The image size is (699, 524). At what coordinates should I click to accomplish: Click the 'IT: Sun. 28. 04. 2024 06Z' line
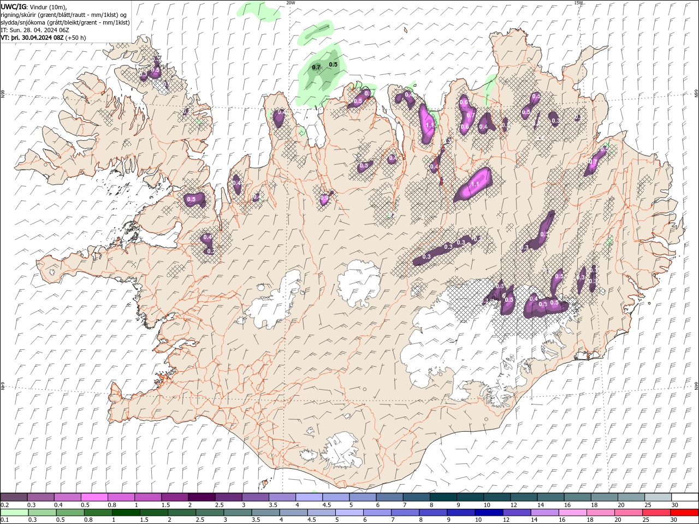click(35, 30)
